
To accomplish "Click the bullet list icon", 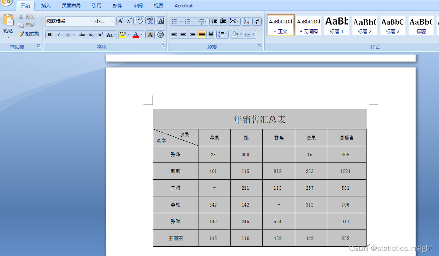I will click(x=174, y=21).
